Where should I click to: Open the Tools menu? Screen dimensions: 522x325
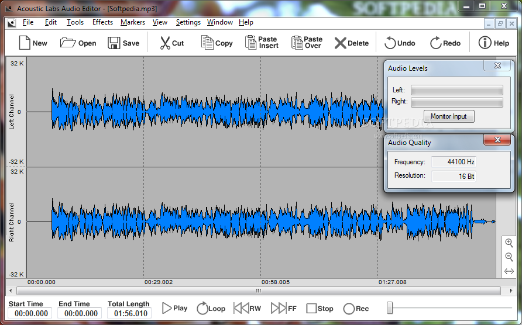click(x=75, y=22)
